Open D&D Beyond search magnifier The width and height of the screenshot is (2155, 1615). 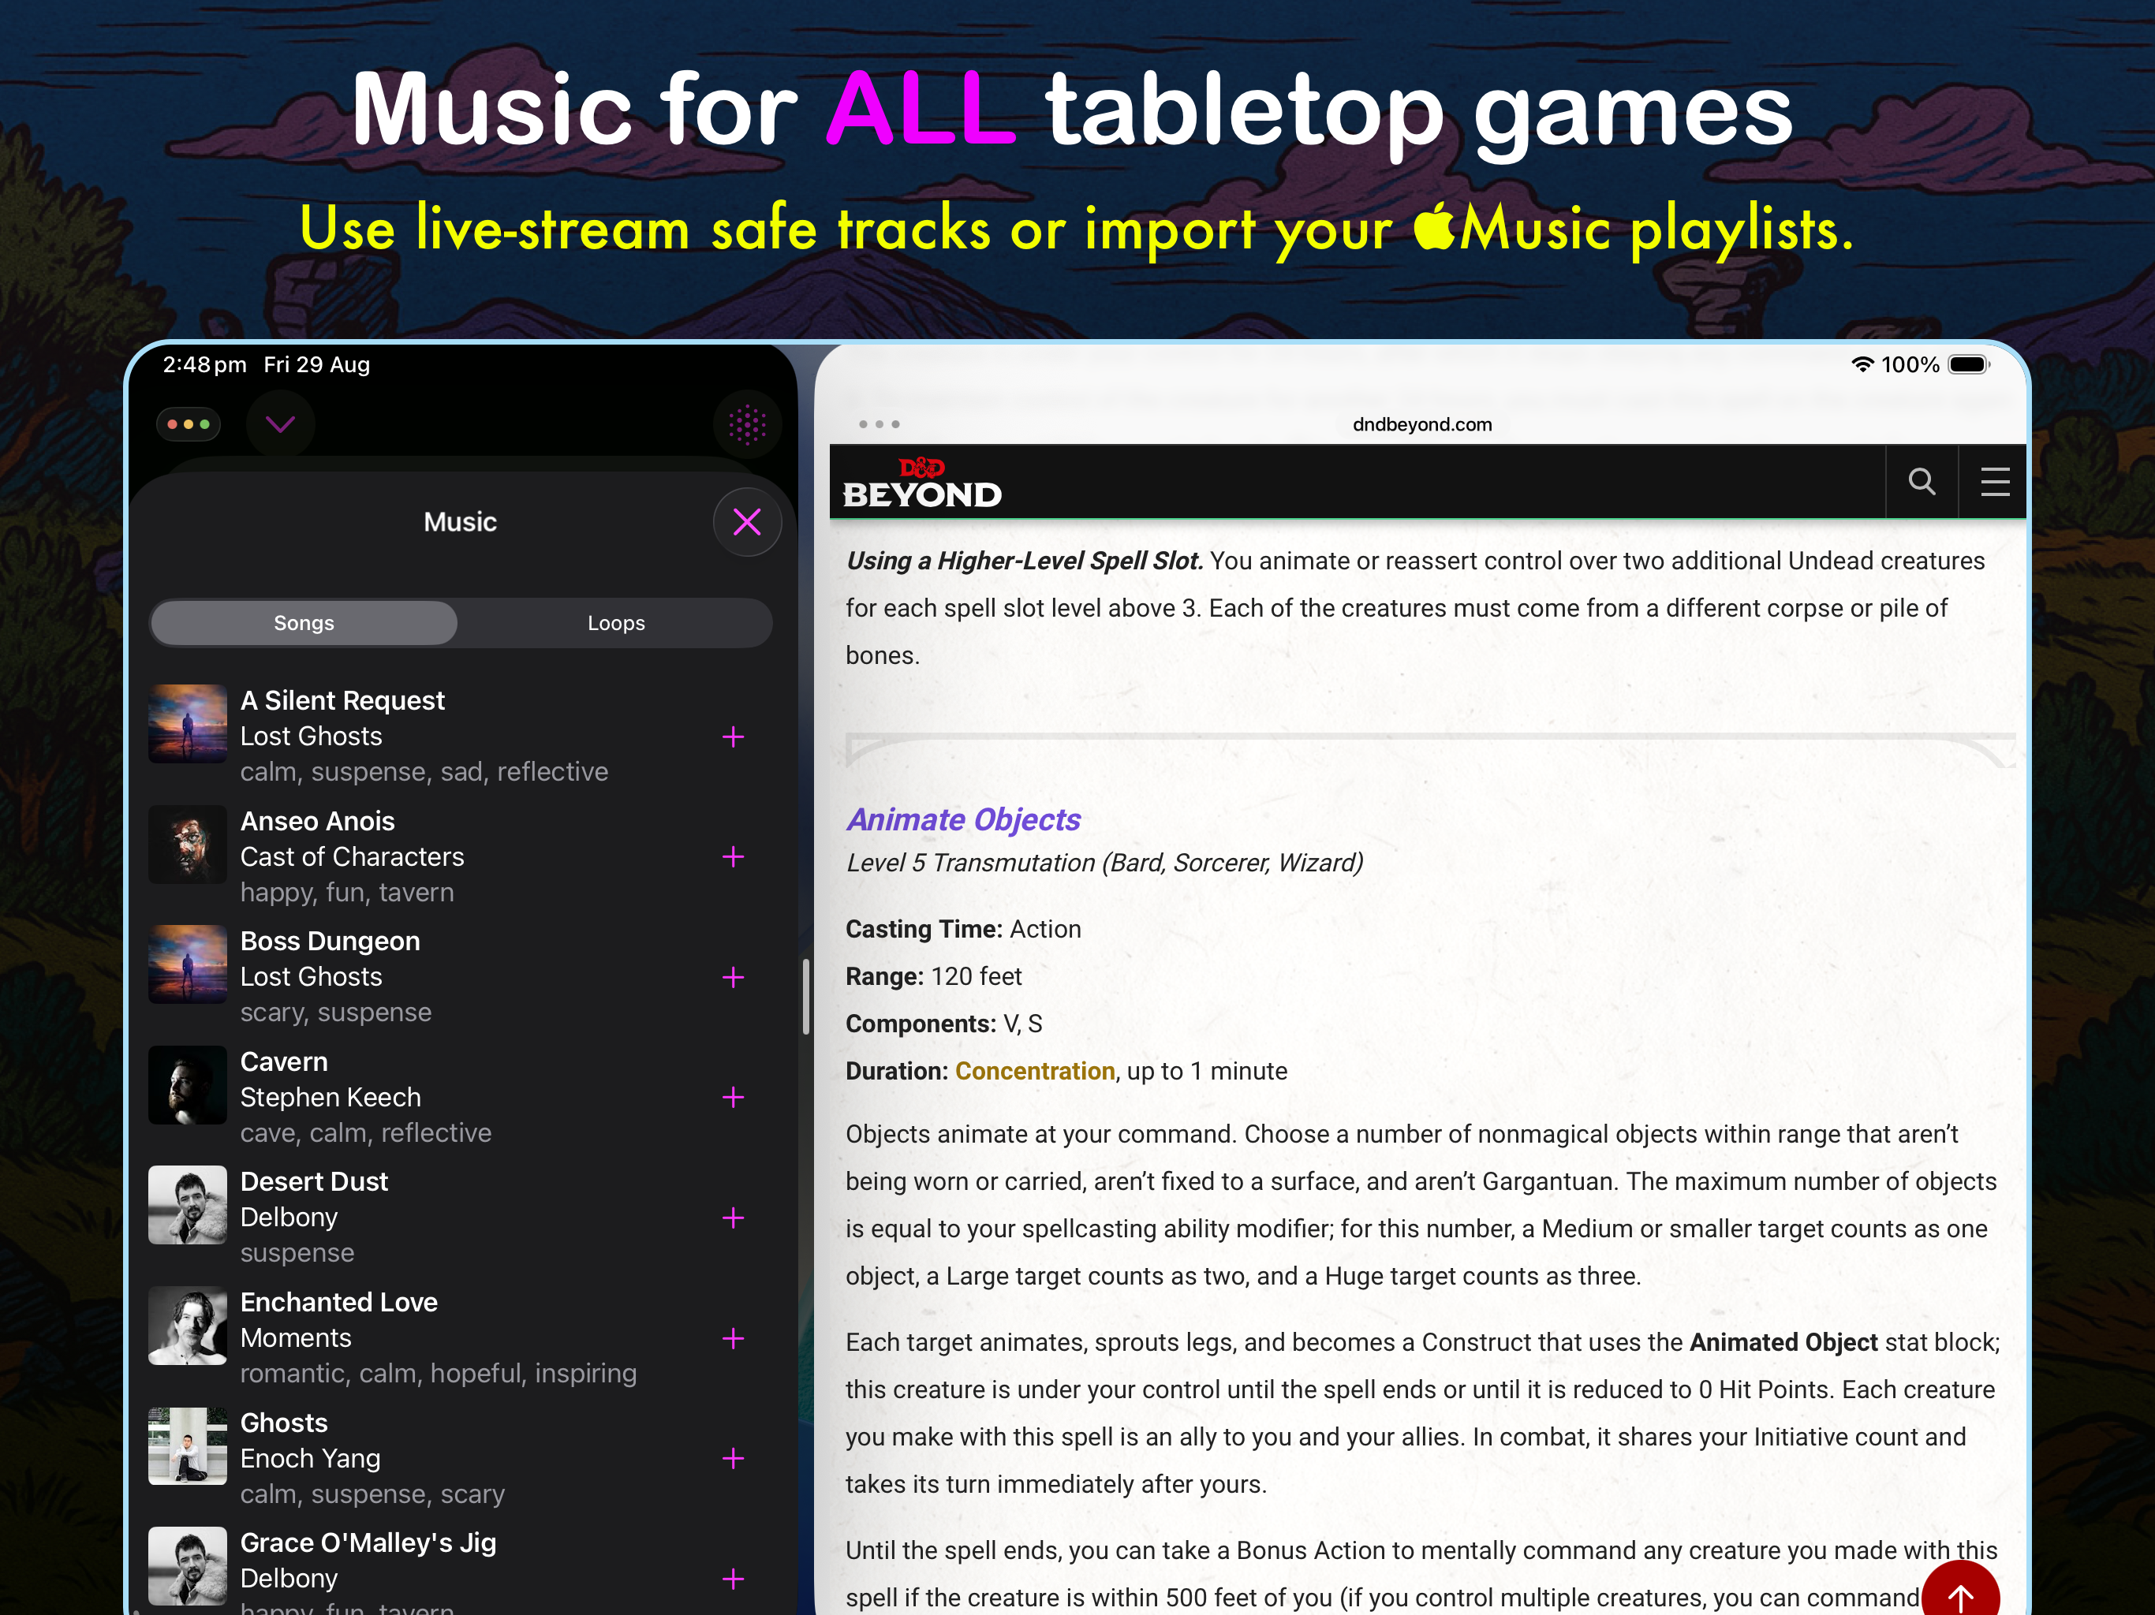pos(1922,481)
